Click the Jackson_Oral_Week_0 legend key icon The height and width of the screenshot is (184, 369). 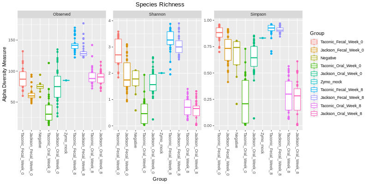pos(314,74)
